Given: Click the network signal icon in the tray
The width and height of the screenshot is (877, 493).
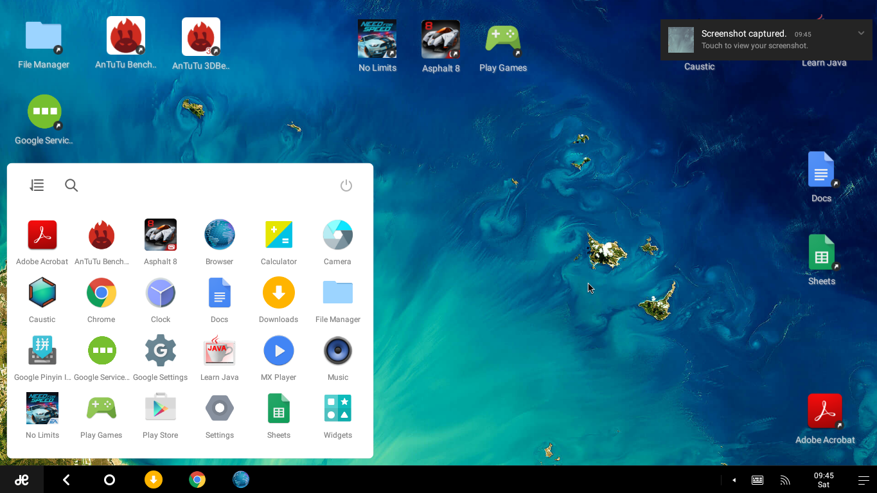Looking at the screenshot, I should click(785, 480).
